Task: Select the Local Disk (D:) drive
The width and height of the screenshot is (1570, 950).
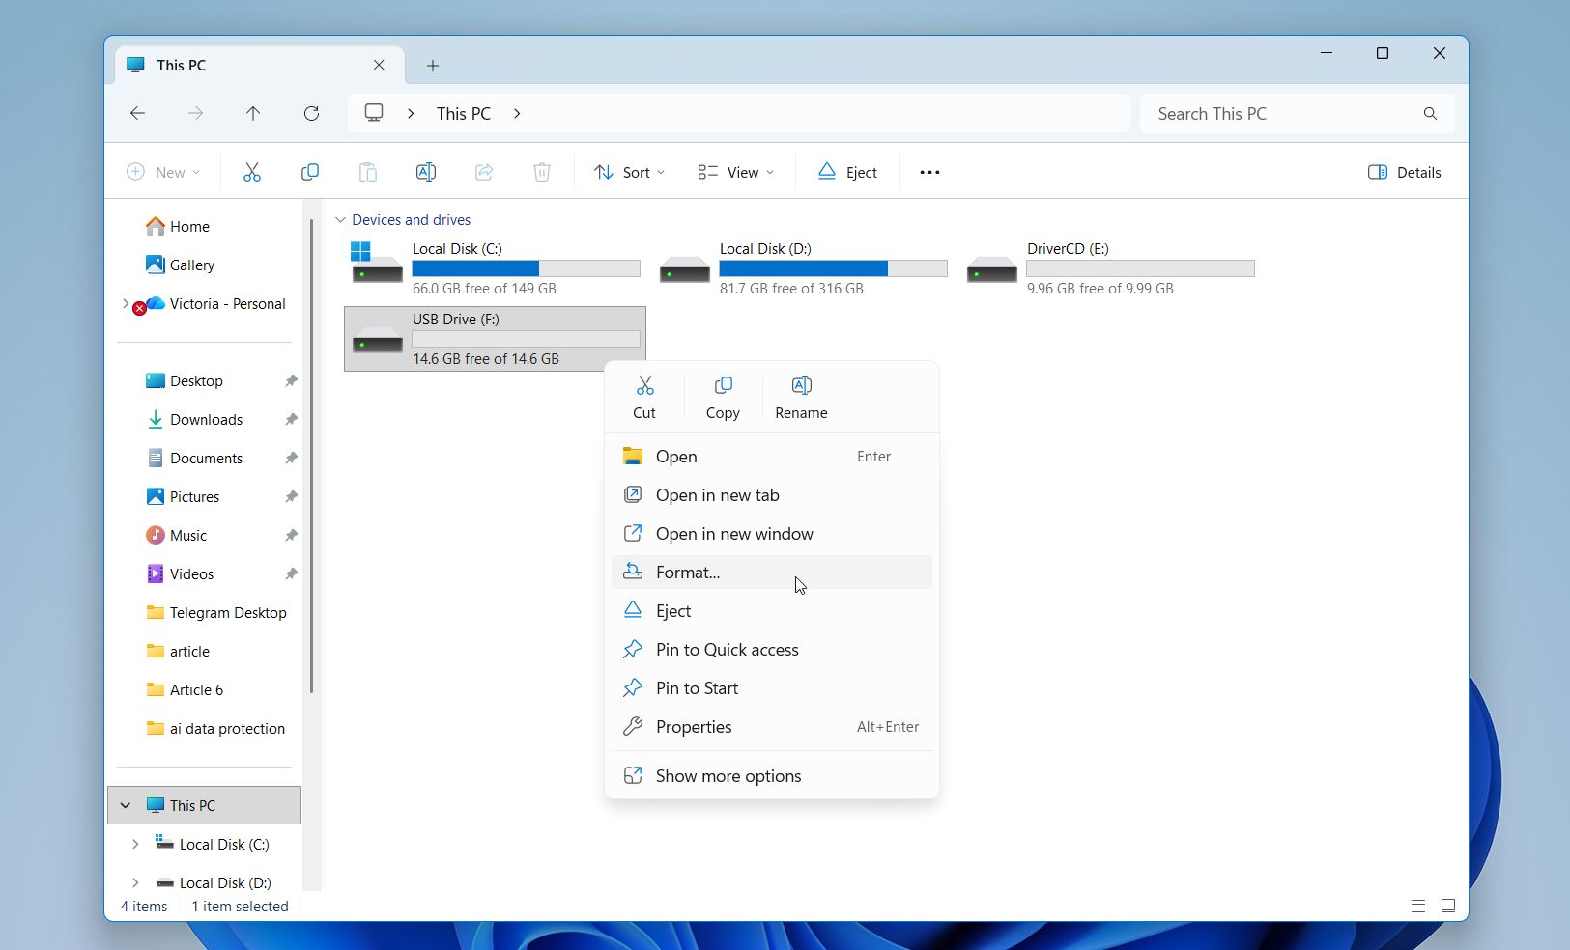Action: [x=802, y=268]
